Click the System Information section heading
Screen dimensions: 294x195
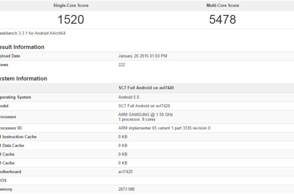coord(23,78)
